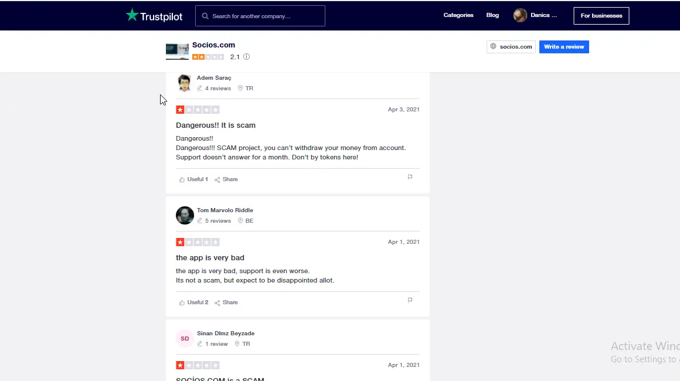Click the Socios.com company thumbnail
The image size is (680, 381).
click(177, 51)
